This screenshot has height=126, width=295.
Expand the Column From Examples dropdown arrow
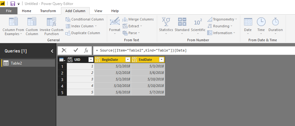pyautogui.click(x=21, y=34)
